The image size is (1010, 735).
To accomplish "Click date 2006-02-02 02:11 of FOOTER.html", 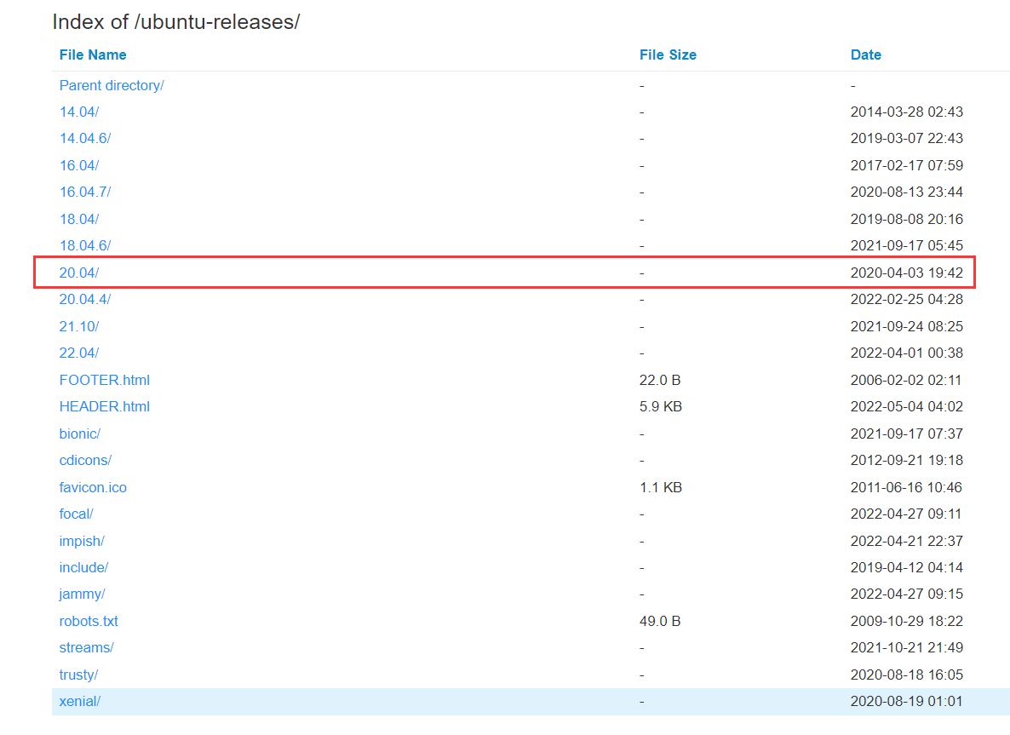I will (x=905, y=380).
